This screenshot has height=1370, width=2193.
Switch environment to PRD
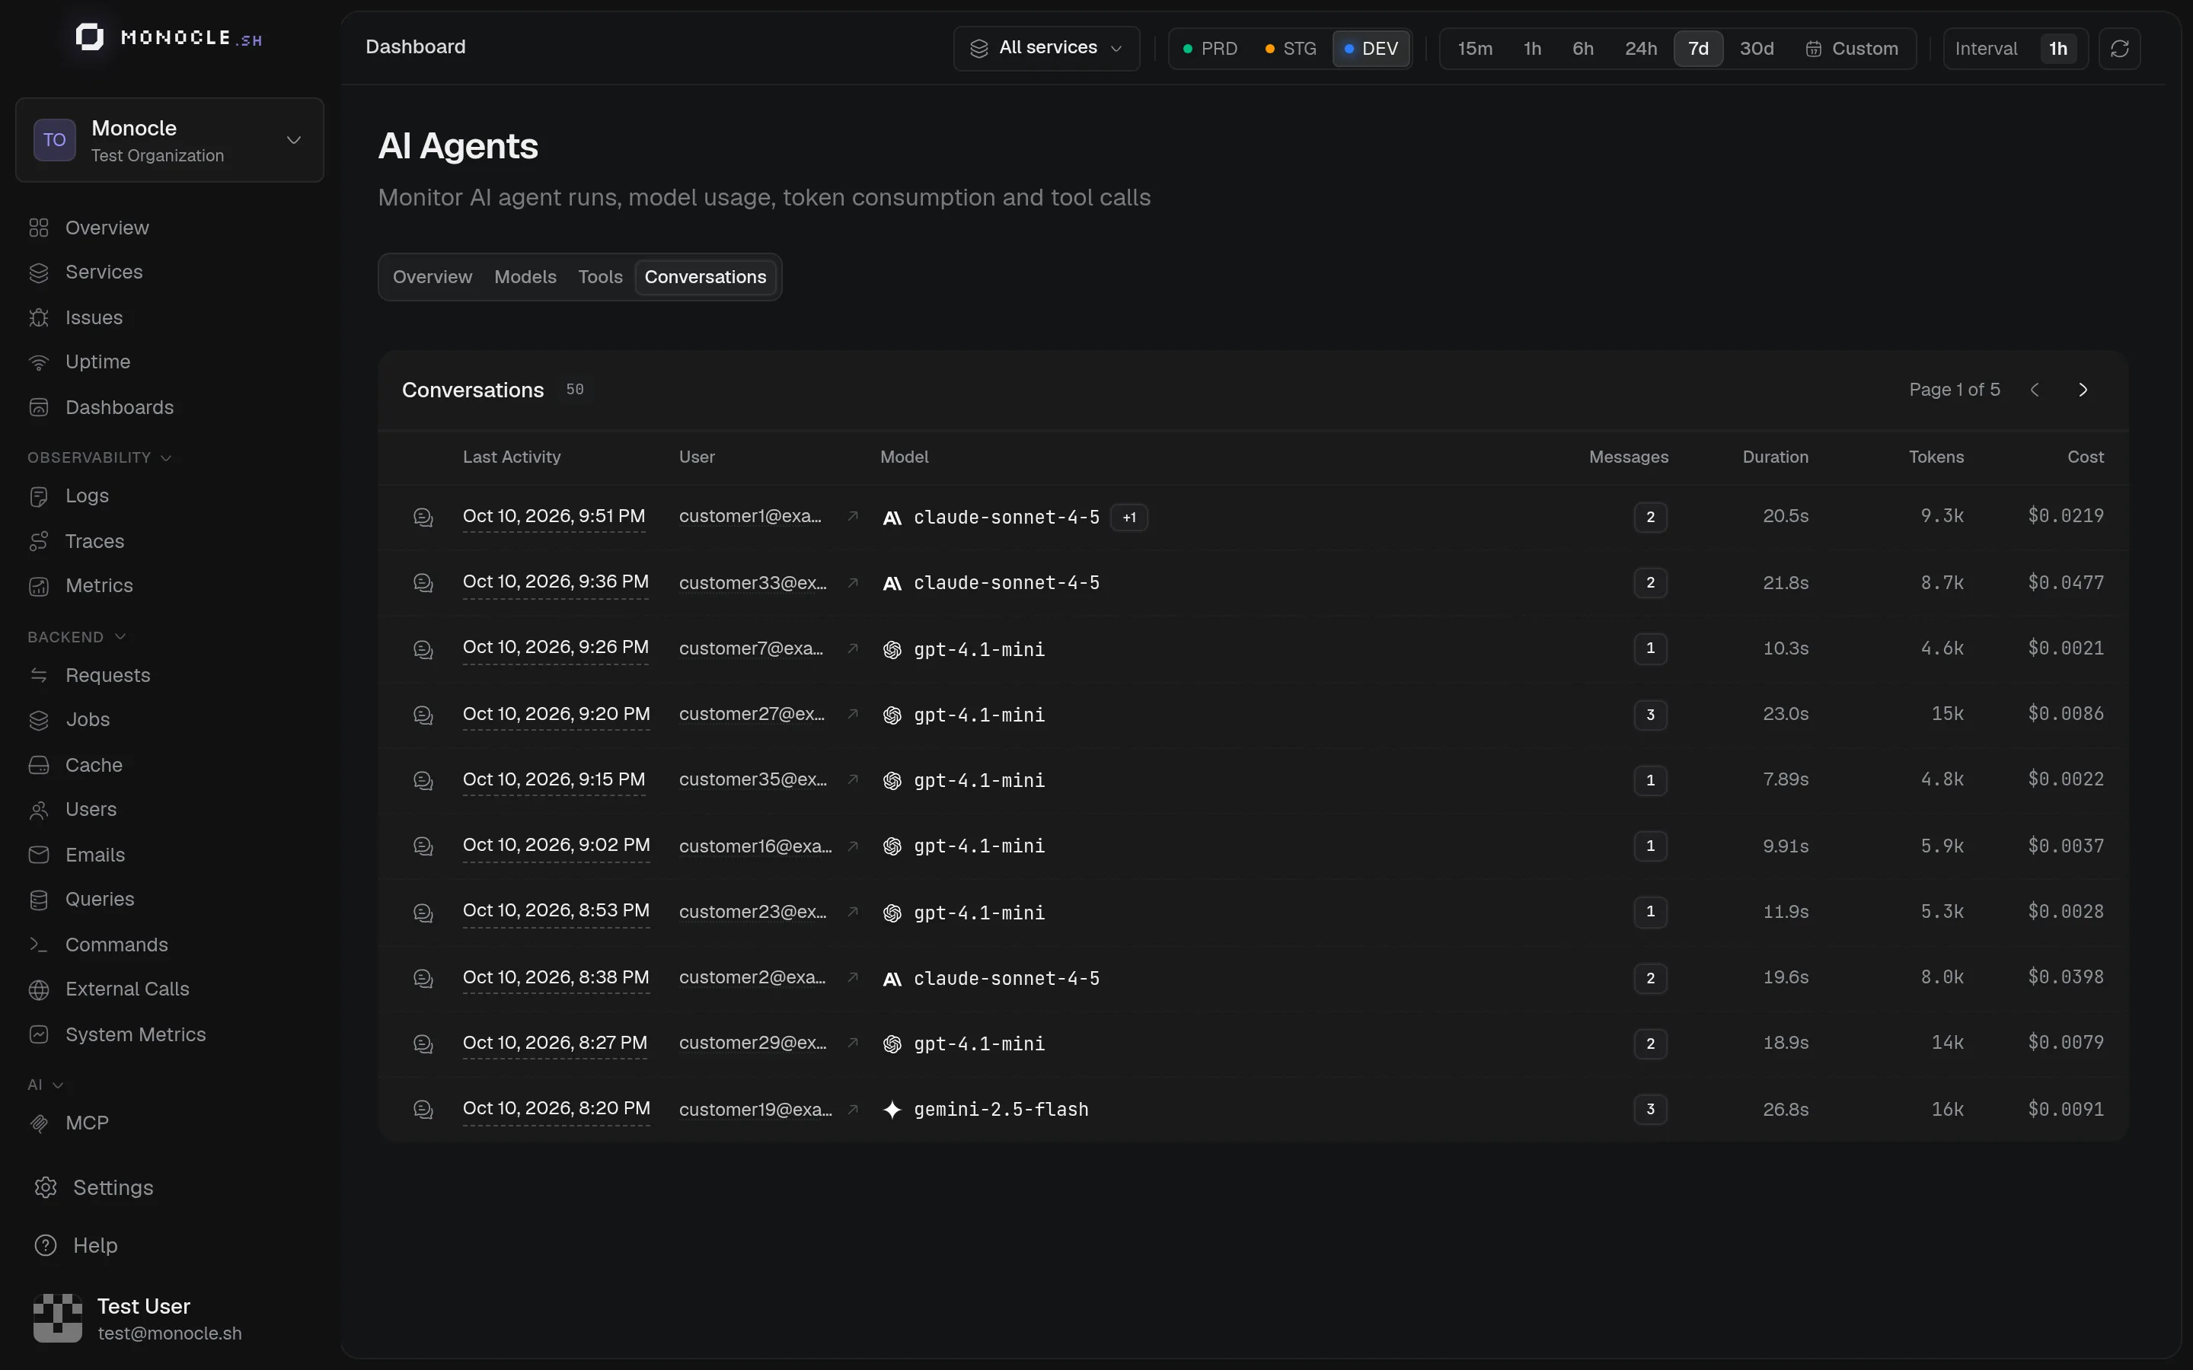pyautogui.click(x=1211, y=48)
